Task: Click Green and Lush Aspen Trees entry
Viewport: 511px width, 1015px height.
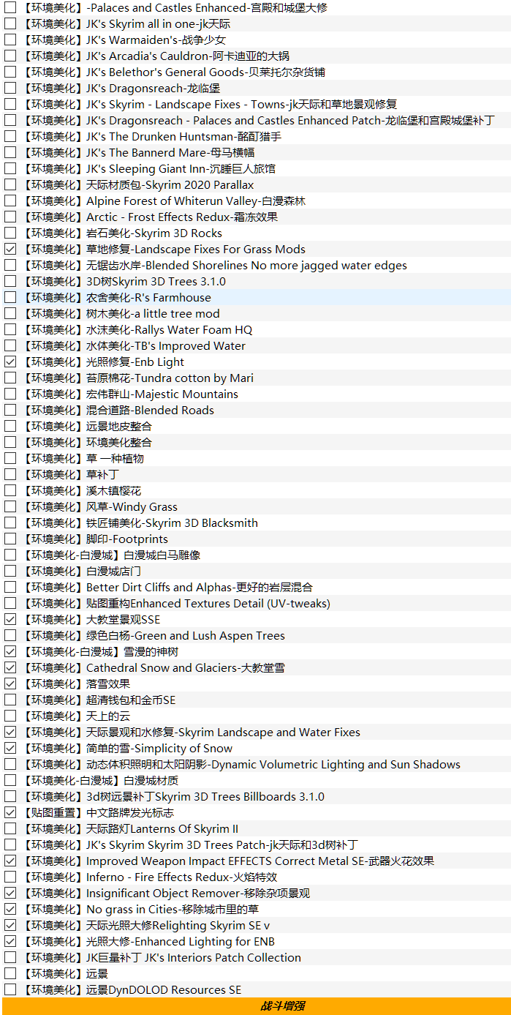Action: 154,635
